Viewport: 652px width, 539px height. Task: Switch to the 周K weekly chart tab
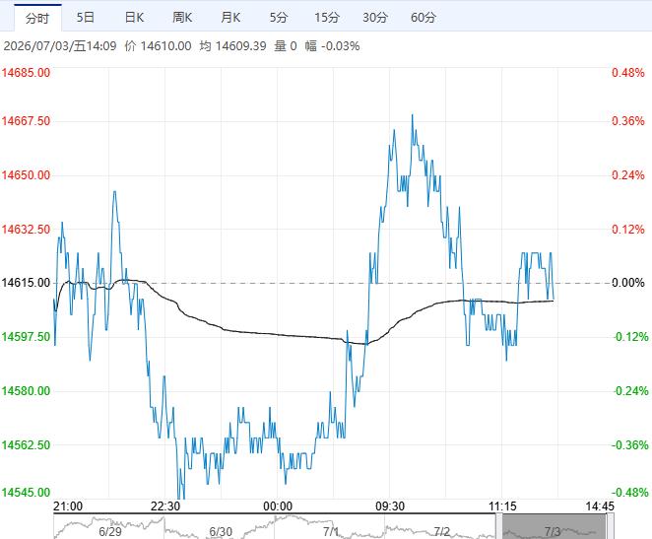[x=182, y=18]
